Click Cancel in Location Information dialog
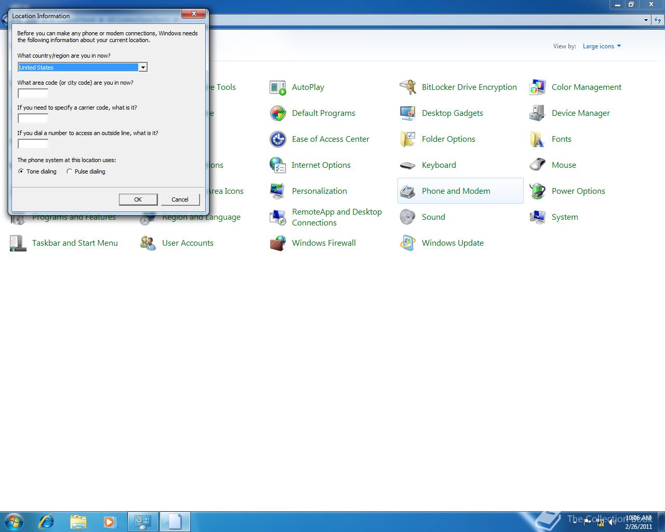 [180, 199]
